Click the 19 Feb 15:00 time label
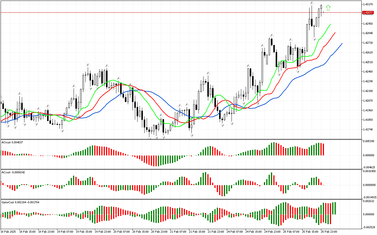This screenshot has width=377, height=235. [84, 232]
